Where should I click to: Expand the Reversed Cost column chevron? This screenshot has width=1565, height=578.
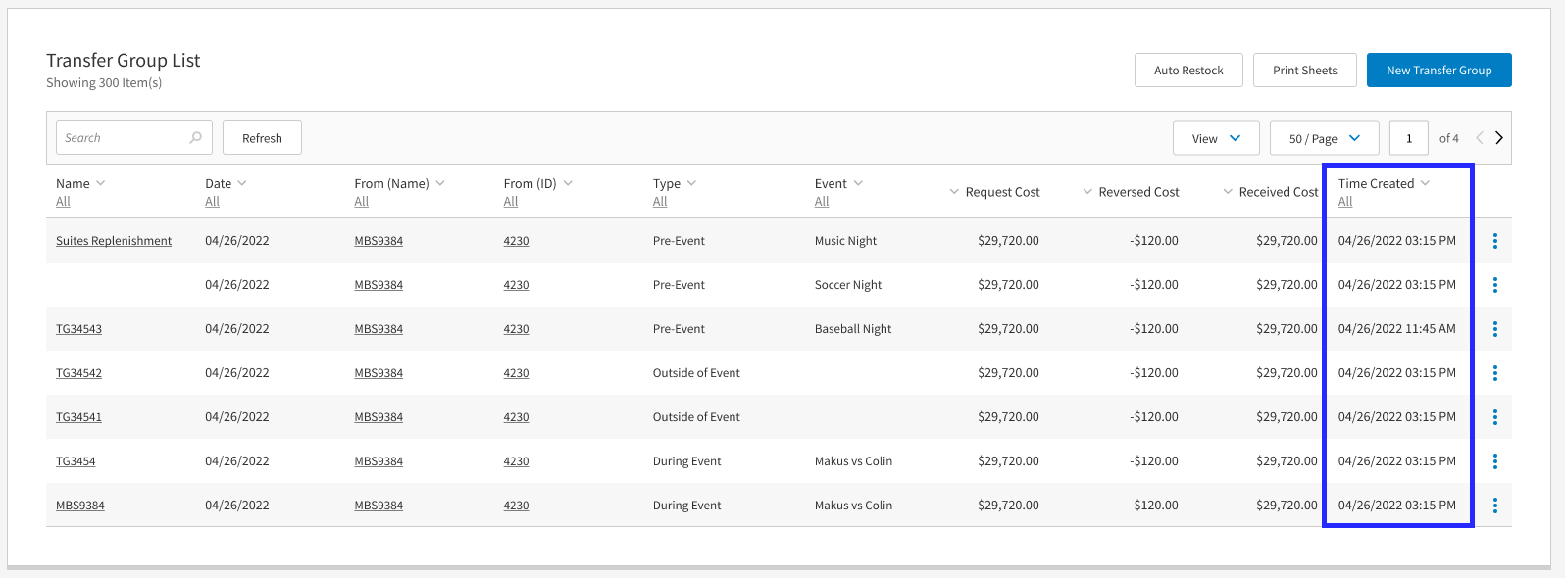(1087, 192)
